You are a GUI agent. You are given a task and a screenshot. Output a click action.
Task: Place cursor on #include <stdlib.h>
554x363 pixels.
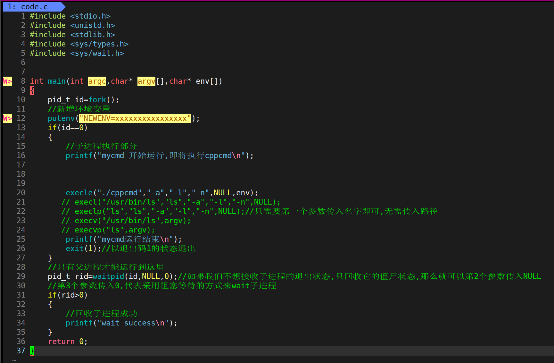click(x=72, y=35)
